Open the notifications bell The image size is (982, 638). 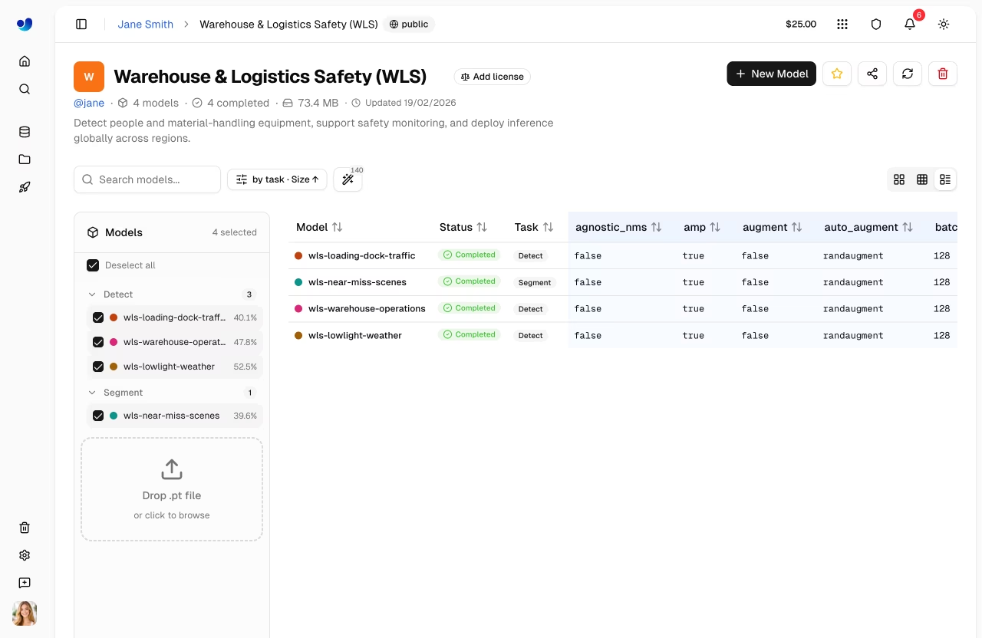(910, 25)
